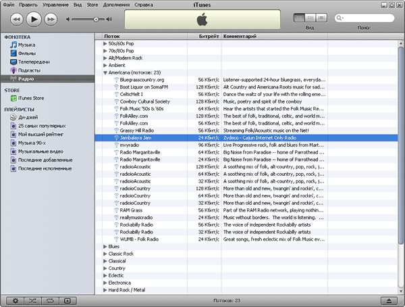Click the Next track fast-forward button
The height and width of the screenshot is (307, 405).
(51, 19)
